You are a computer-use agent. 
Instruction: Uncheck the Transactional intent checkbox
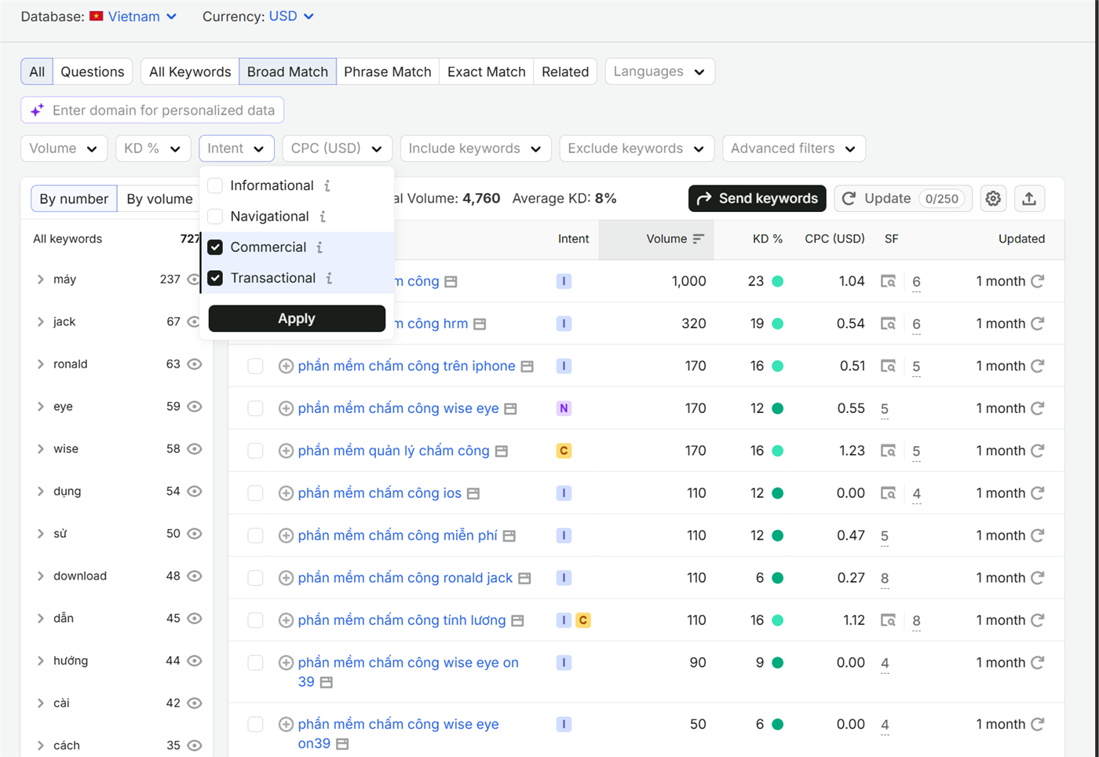(215, 278)
